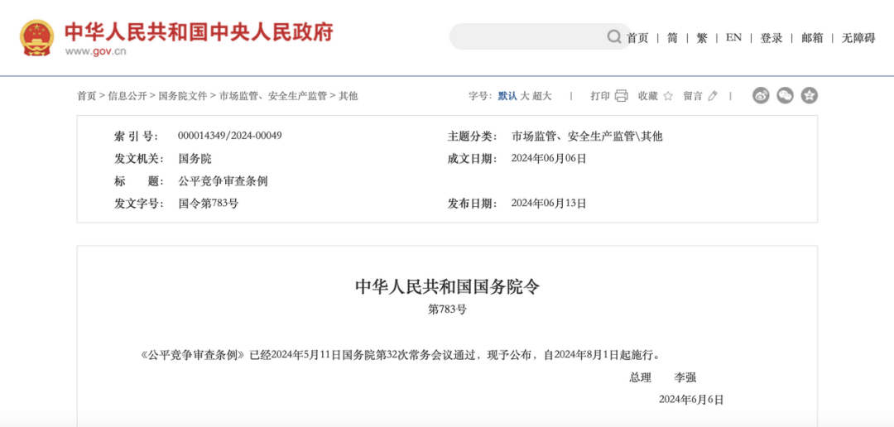The height and width of the screenshot is (427, 894).
Task: Click the heading 中华人民共和国国务院令
Action: point(447,286)
